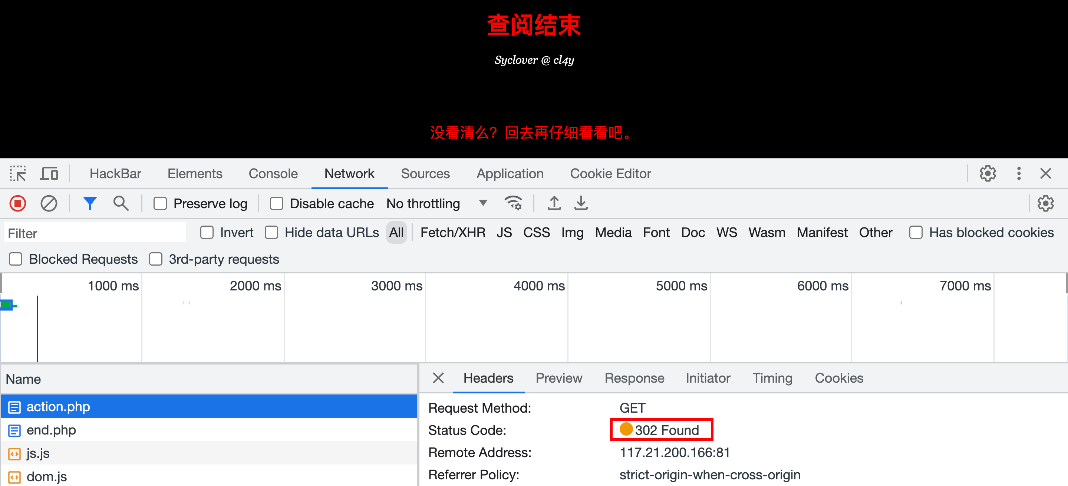Switch to Sources tab

(x=425, y=173)
